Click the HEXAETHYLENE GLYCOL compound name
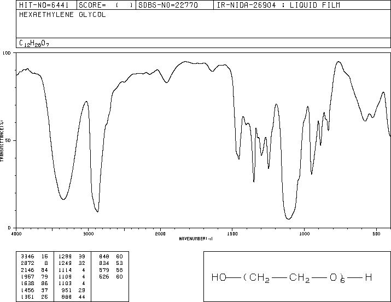 [62, 15]
